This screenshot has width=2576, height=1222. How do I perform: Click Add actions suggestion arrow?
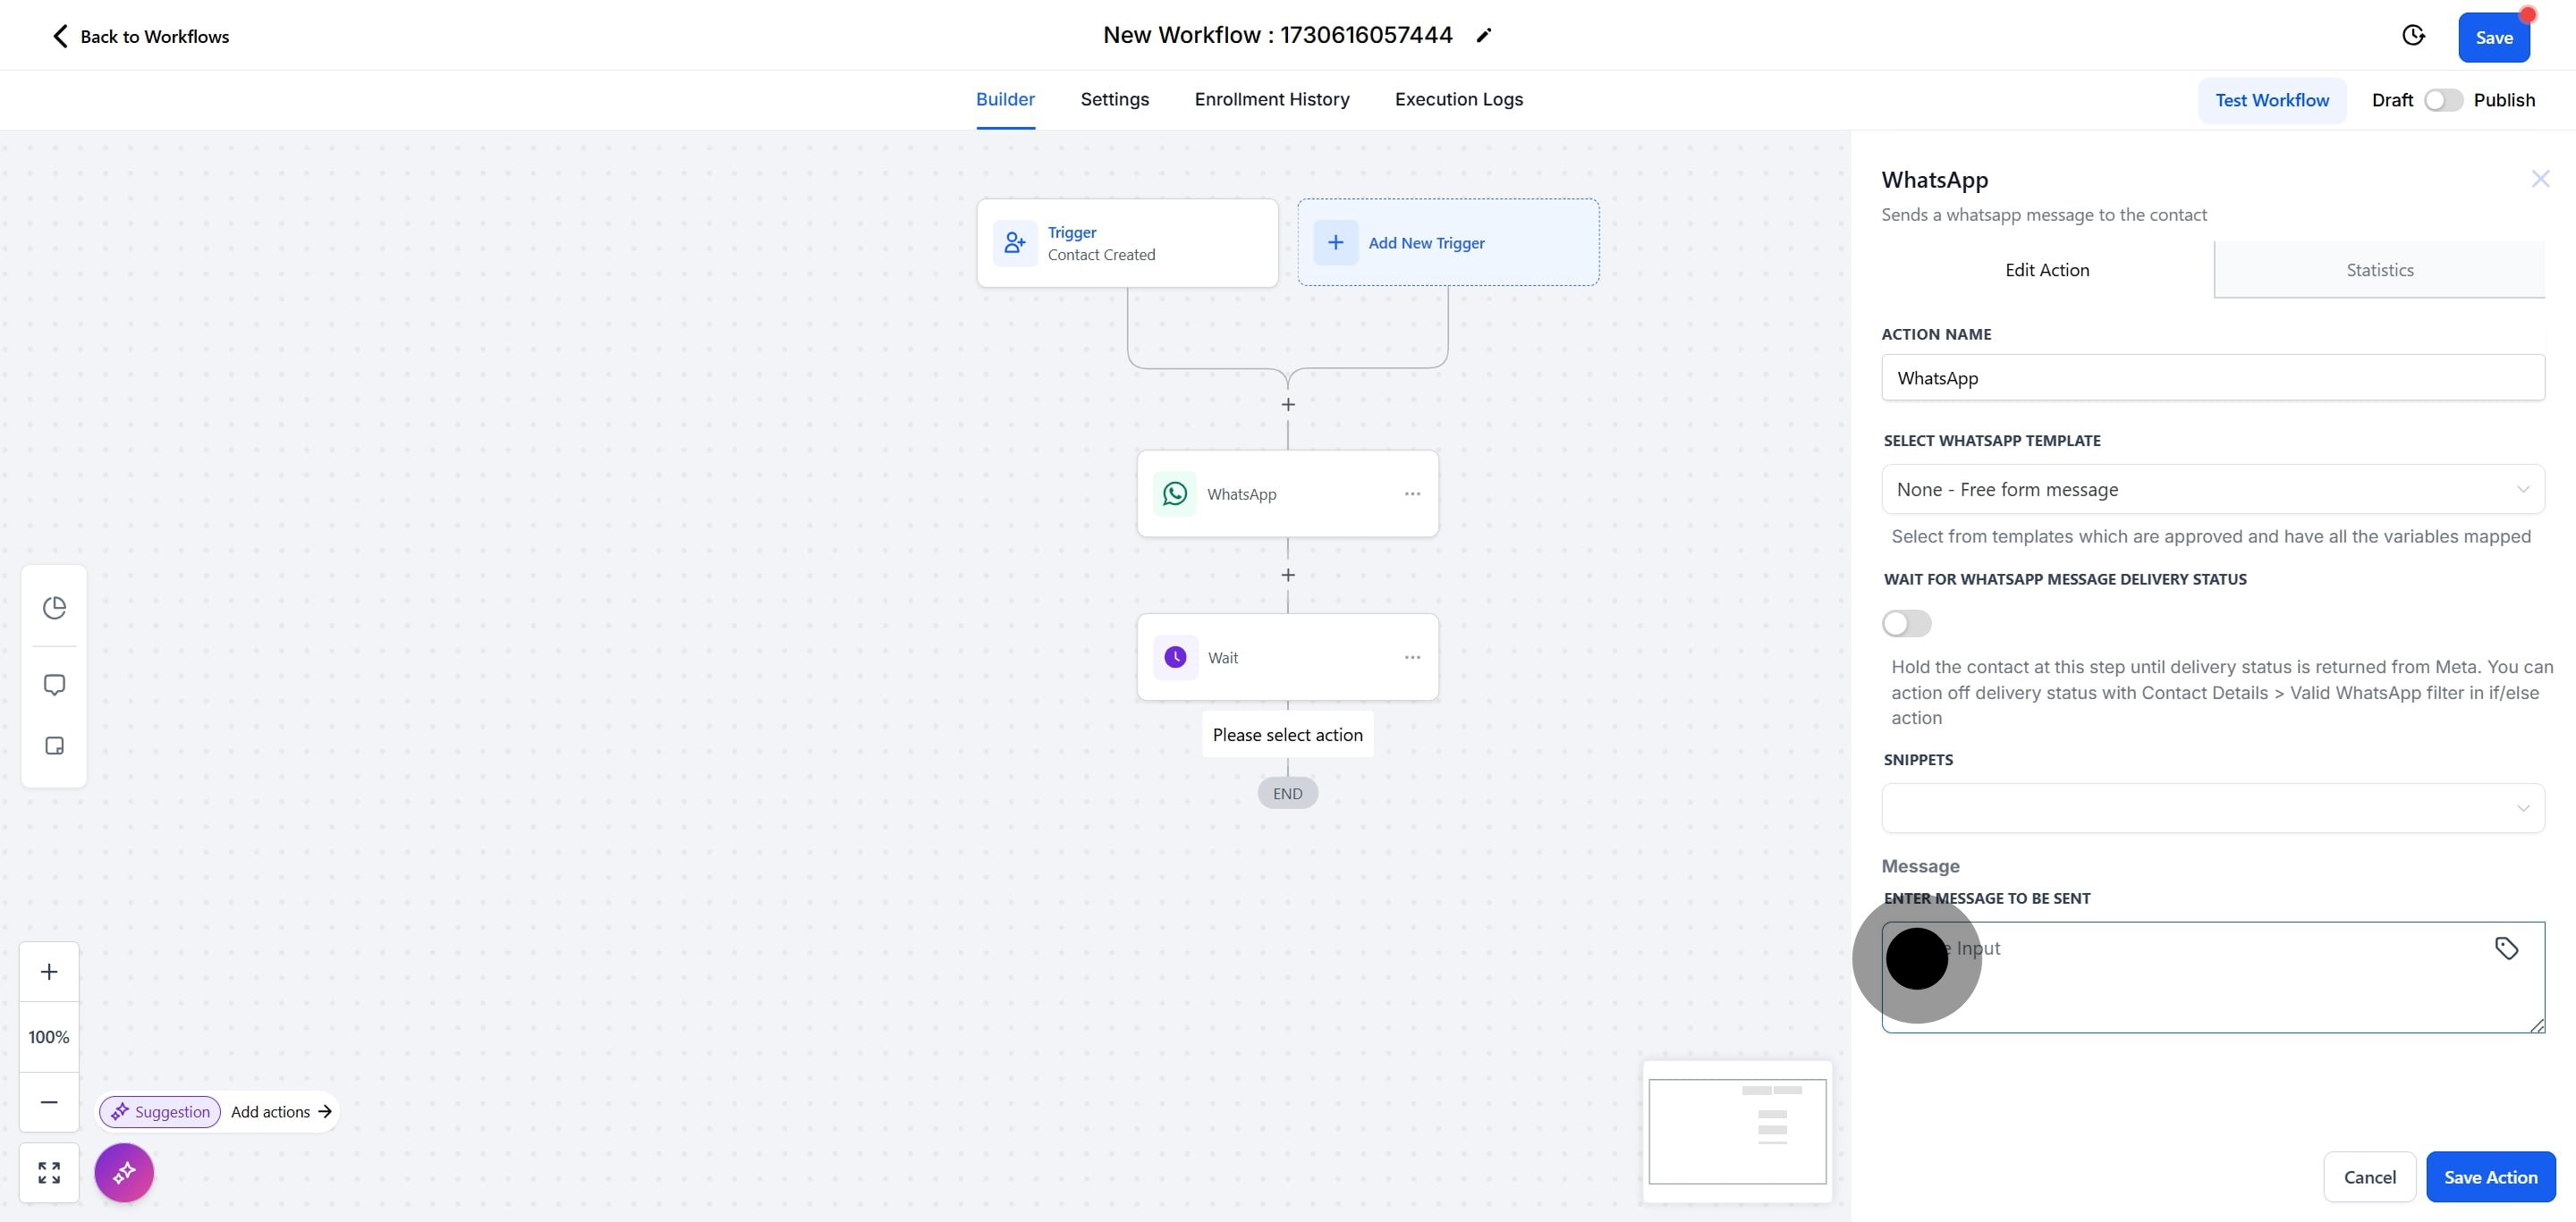(324, 1112)
